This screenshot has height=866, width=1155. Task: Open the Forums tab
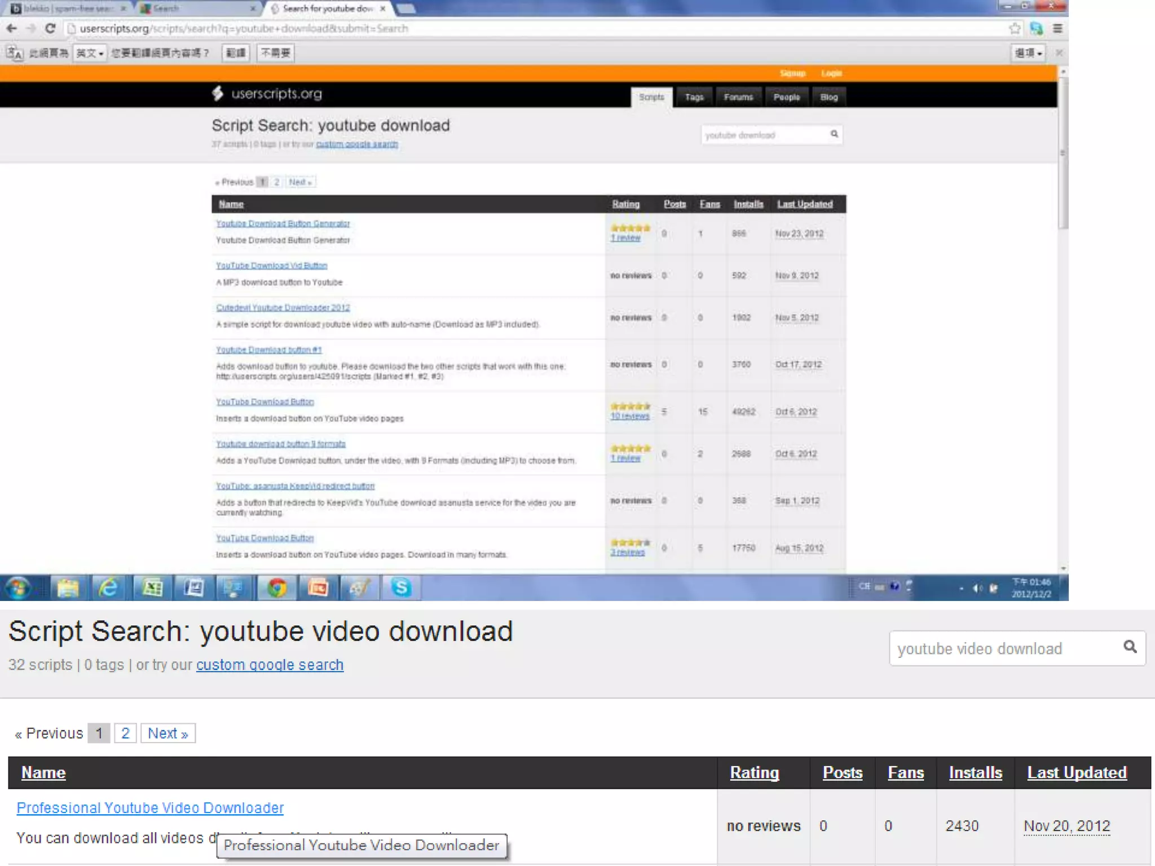point(738,97)
